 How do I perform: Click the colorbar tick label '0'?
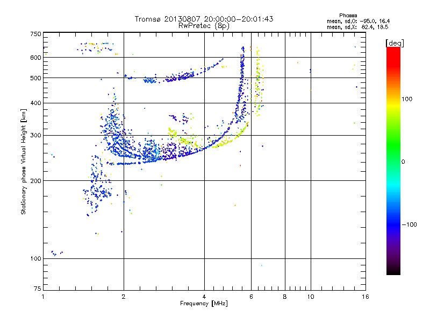pyautogui.click(x=403, y=162)
